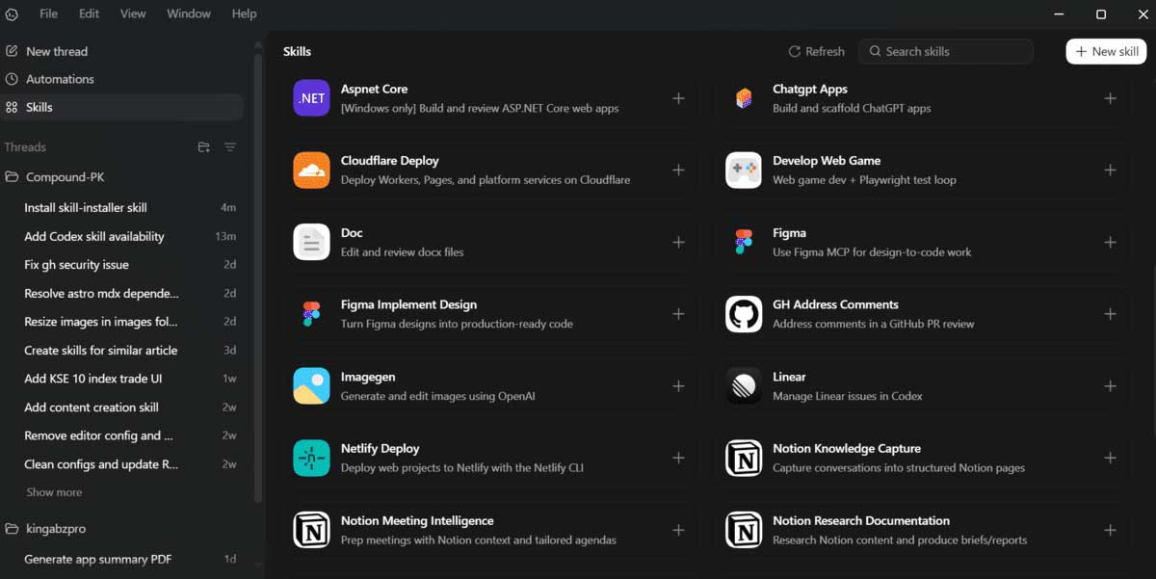Install Netlify Deploy via its plus icon
The width and height of the screenshot is (1156, 579).
coord(678,458)
